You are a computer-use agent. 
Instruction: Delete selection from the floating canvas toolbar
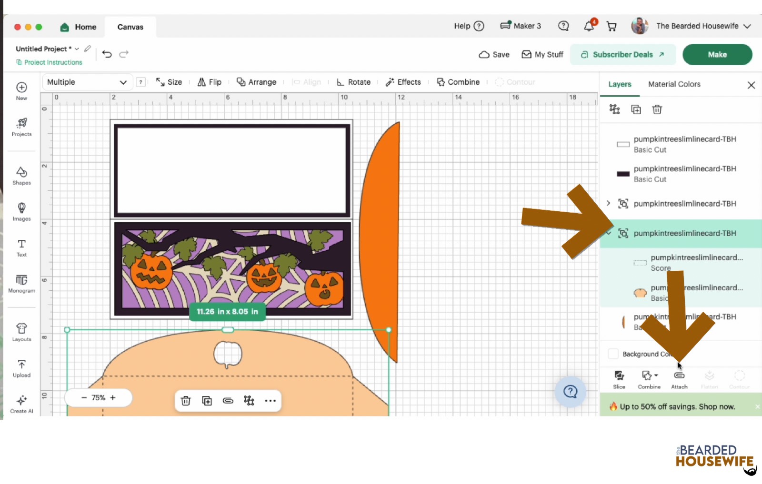coord(186,401)
